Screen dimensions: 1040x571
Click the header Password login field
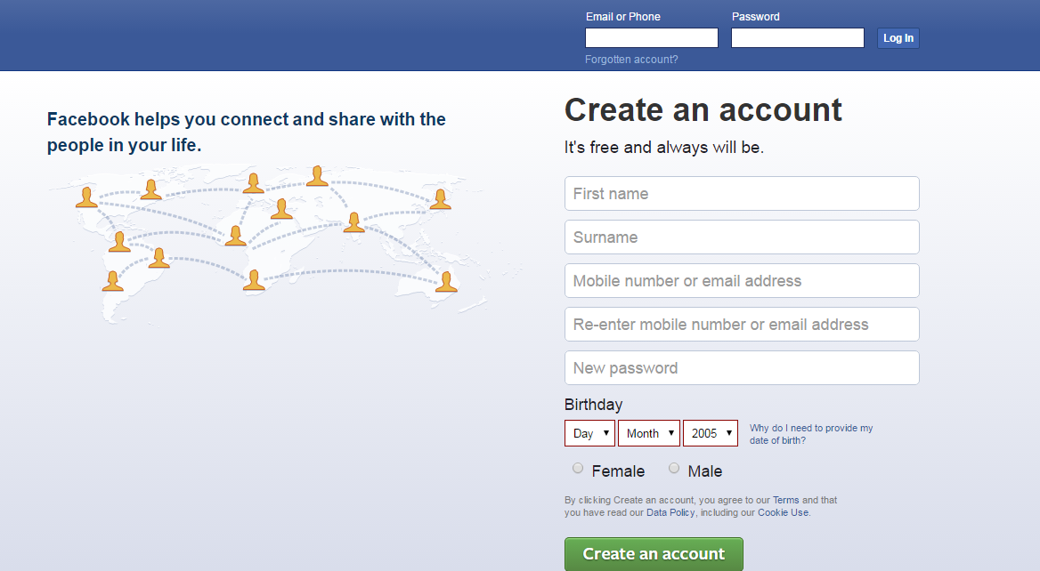[797, 37]
